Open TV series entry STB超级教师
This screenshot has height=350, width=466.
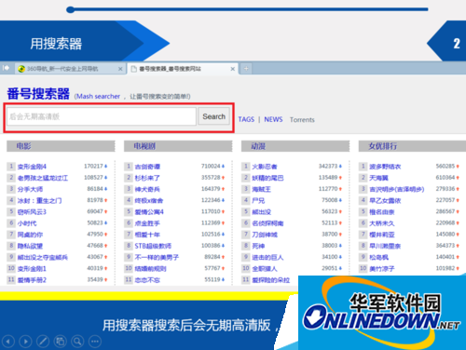pos(153,246)
